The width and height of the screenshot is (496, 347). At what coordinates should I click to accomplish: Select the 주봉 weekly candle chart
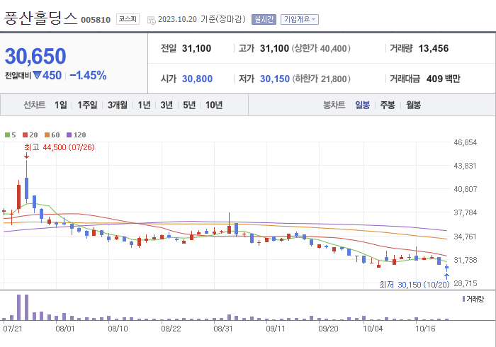(x=388, y=105)
